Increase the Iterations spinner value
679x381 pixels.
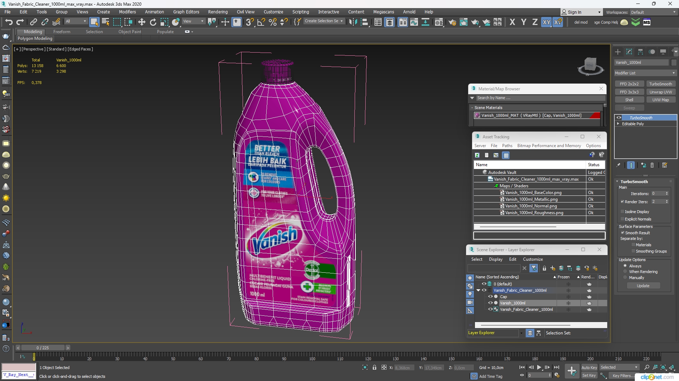coord(667,192)
